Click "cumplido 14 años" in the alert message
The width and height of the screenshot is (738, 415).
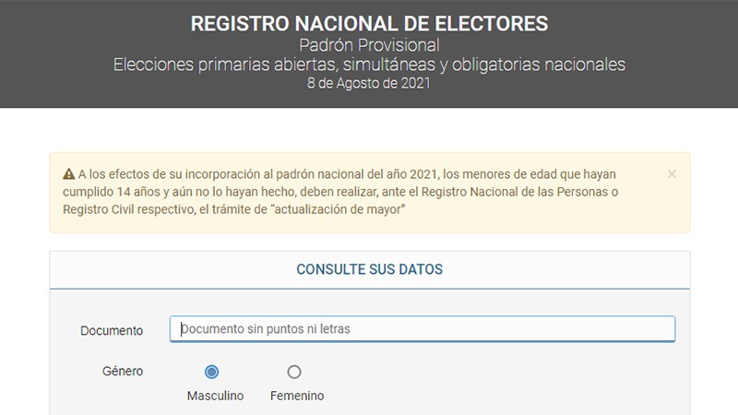108,192
